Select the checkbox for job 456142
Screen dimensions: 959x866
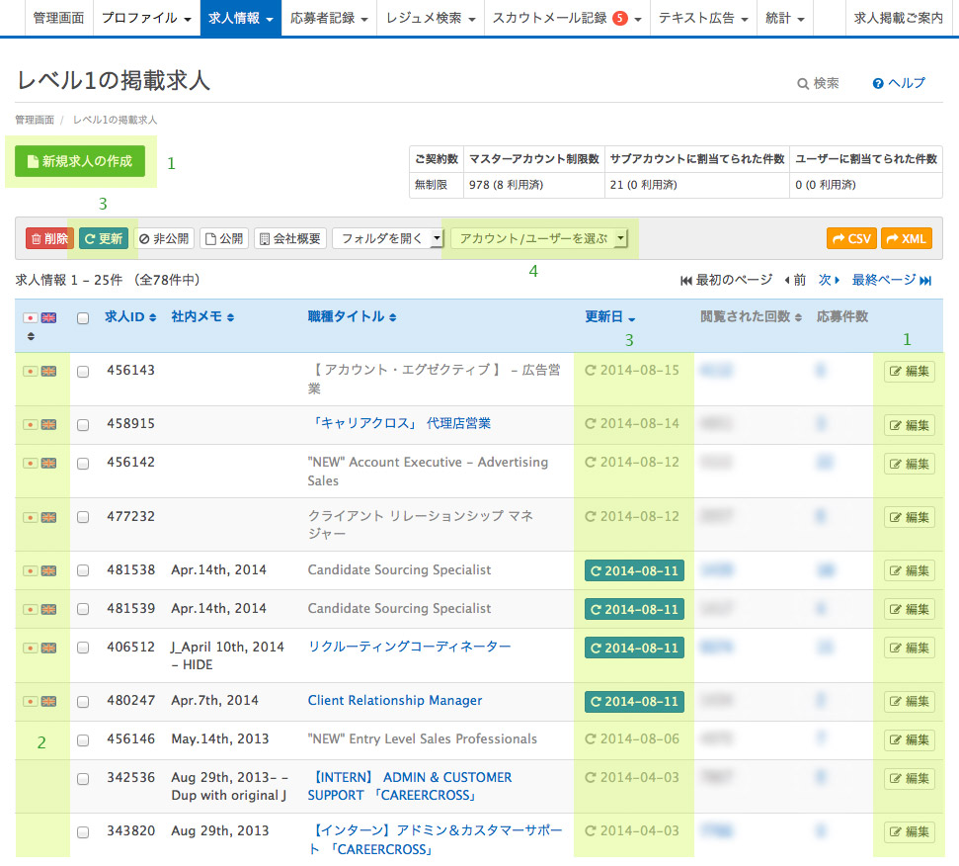point(83,464)
